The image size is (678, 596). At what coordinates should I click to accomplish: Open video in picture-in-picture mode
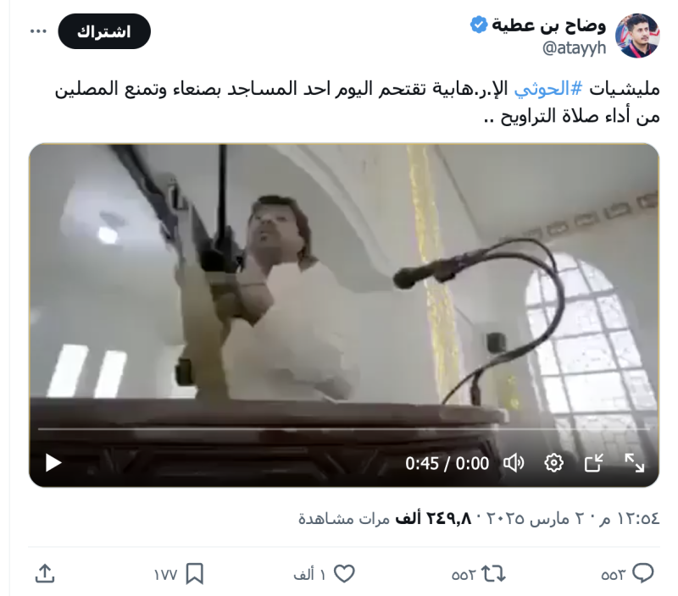(x=594, y=463)
